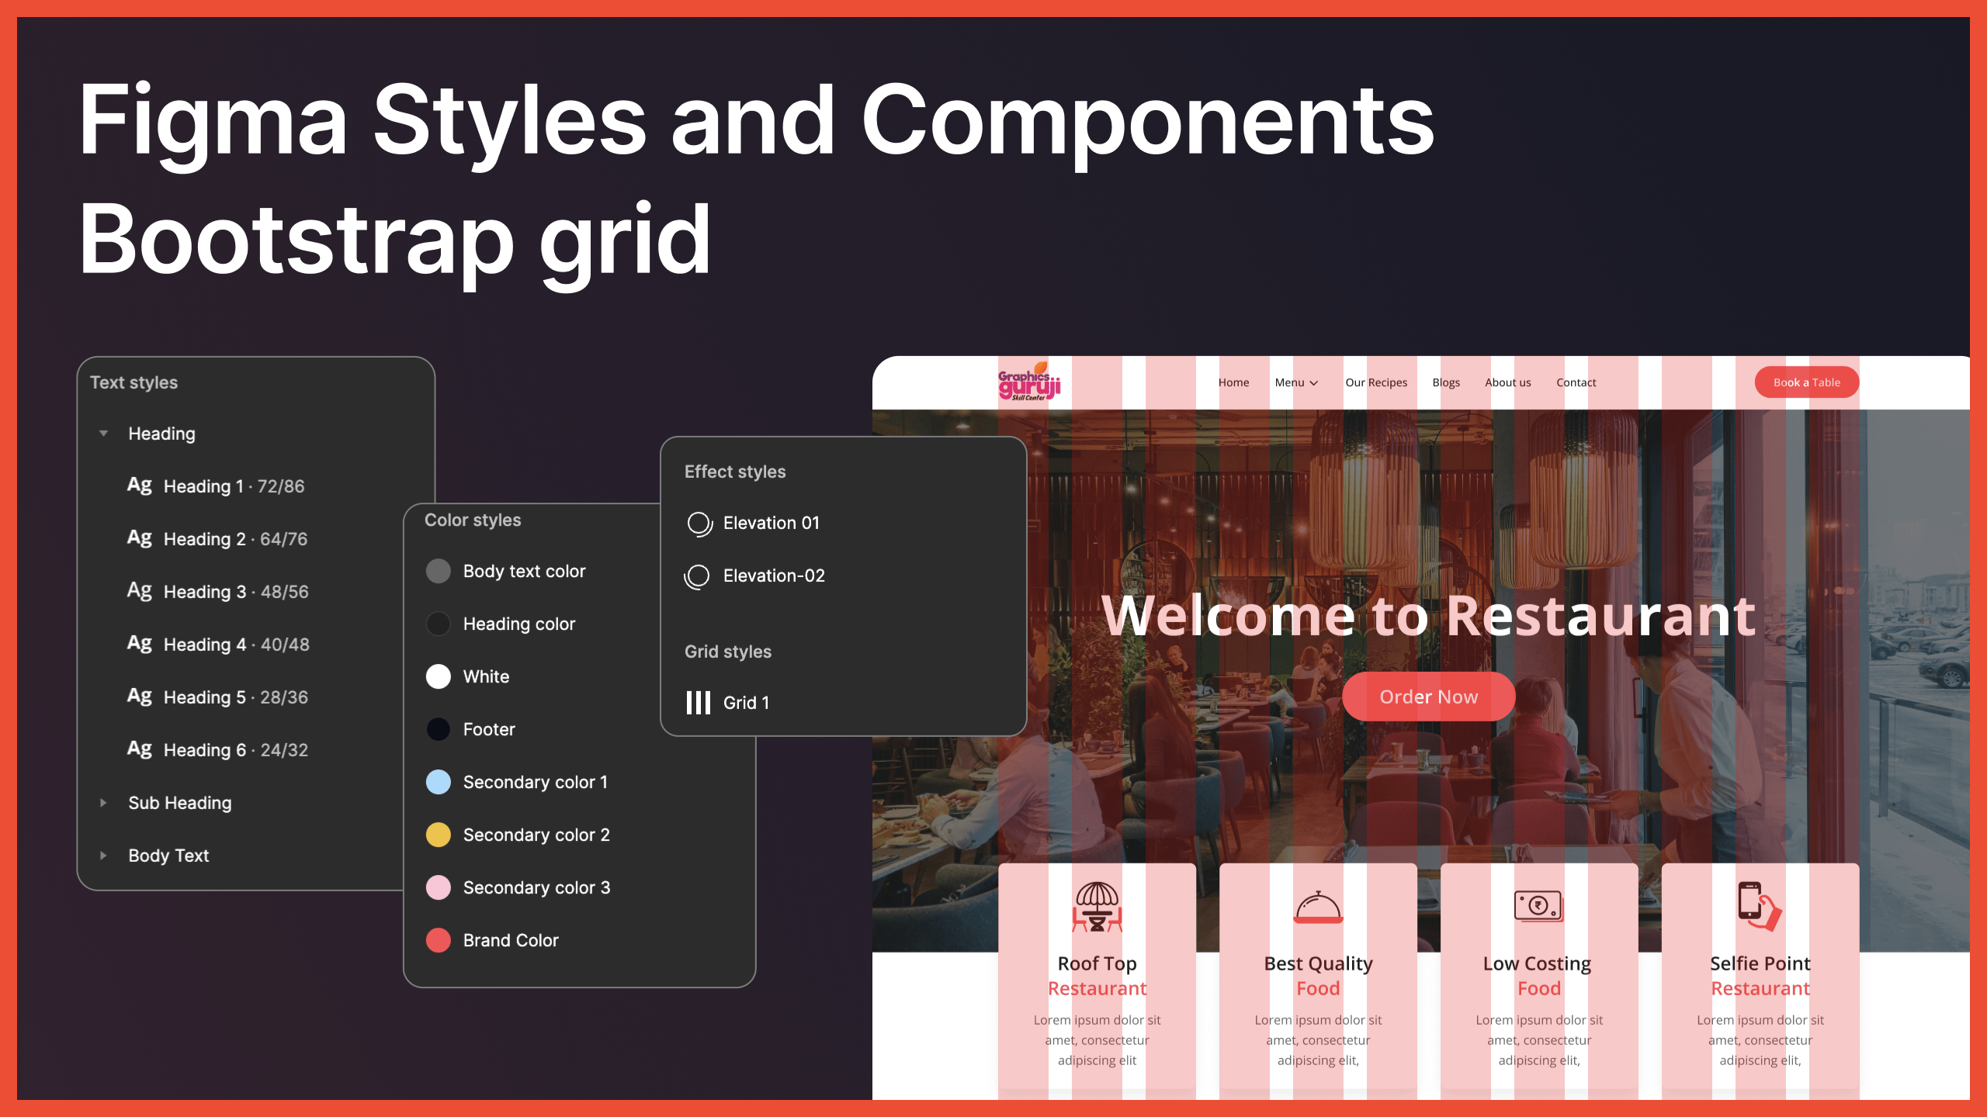Click the Order Now button

1428,697
